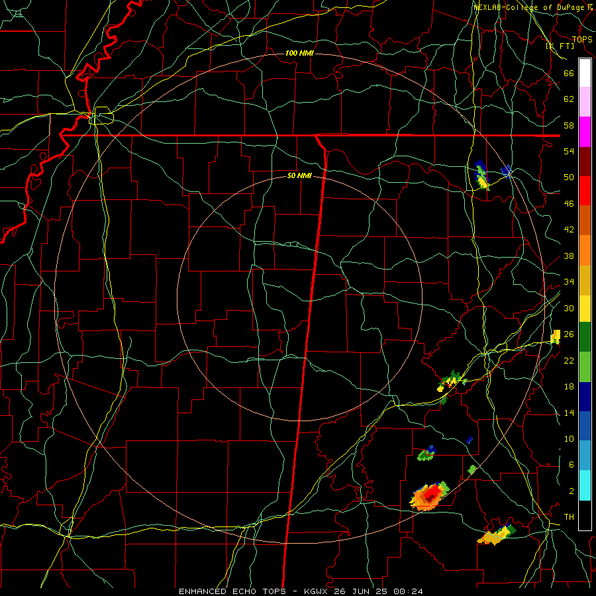Click the 'ENHANCED ECHO TOPS' footer caption
Screen dimensions: 596x596
(x=232, y=591)
